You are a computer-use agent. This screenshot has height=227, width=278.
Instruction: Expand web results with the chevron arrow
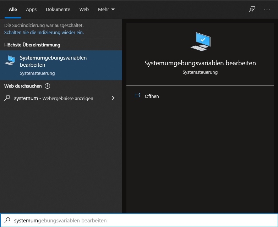pyautogui.click(x=113, y=98)
